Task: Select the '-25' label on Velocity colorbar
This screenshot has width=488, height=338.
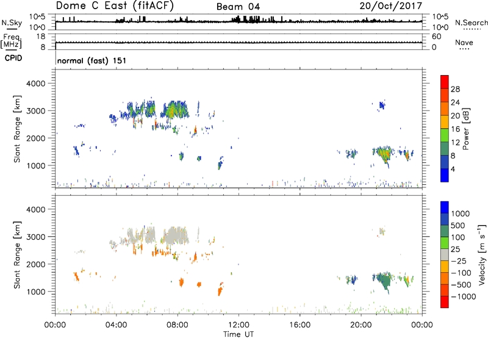Action: tap(458, 261)
